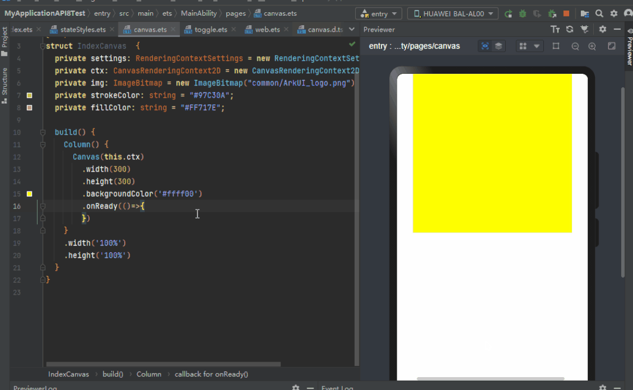Click the user account avatar icon
The height and width of the screenshot is (390, 633).
pyautogui.click(x=628, y=13)
